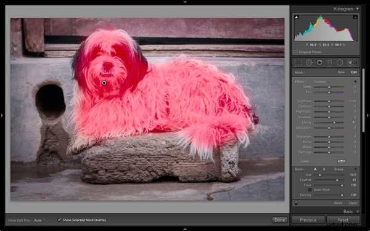Switch to Erase brush

point(339,169)
